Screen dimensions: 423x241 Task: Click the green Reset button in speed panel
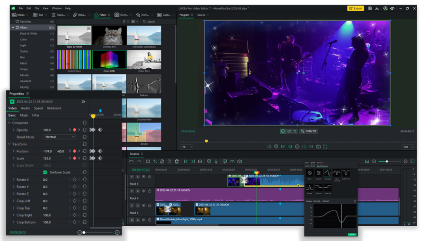pos(352,234)
